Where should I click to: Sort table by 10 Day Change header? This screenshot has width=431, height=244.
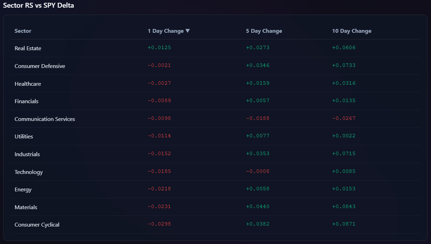click(x=352, y=31)
